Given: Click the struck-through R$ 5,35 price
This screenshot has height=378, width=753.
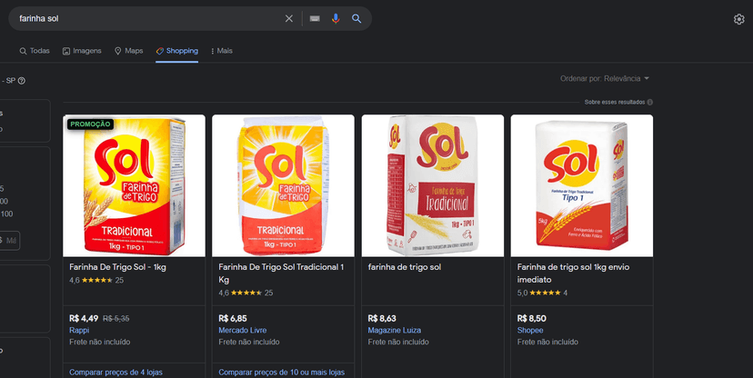Looking at the screenshot, I should point(116,319).
